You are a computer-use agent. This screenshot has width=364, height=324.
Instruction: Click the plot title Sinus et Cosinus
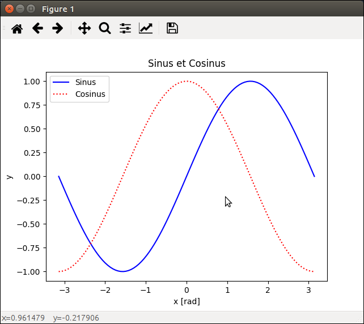187,63
